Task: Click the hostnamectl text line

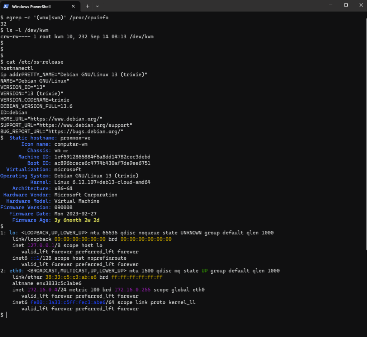Action: (17, 68)
